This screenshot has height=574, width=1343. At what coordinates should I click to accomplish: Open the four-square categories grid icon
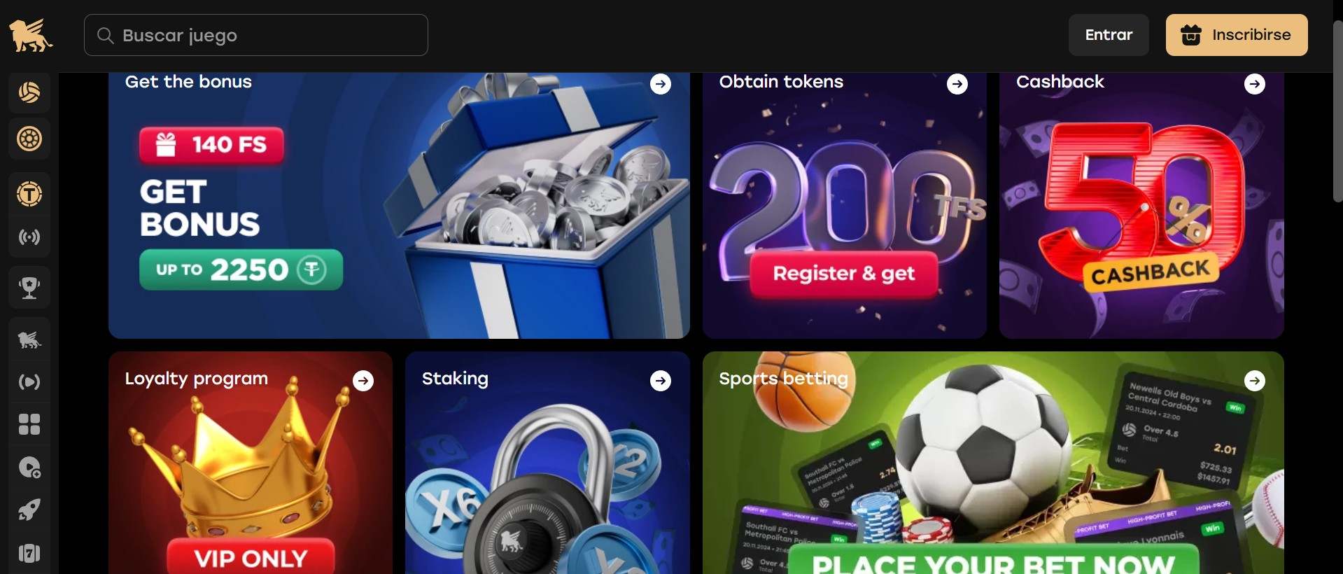pyautogui.click(x=29, y=424)
